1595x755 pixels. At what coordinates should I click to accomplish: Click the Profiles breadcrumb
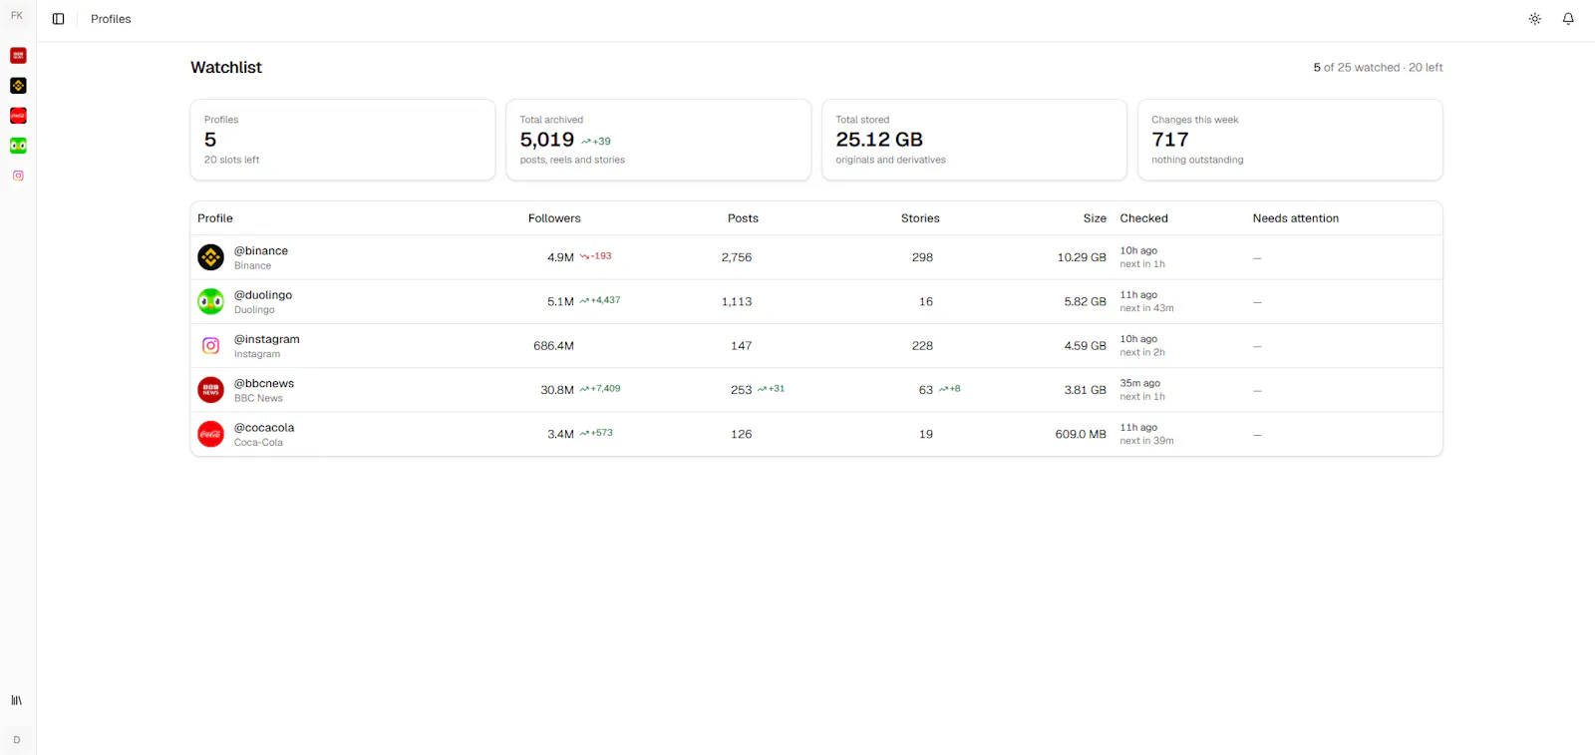tap(111, 19)
